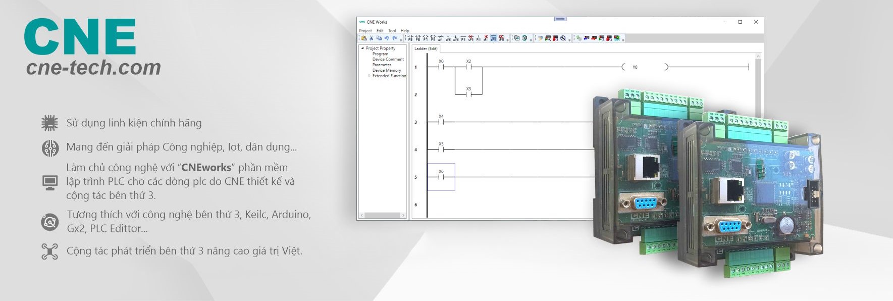Click the green check RUN icon

(x=616, y=38)
